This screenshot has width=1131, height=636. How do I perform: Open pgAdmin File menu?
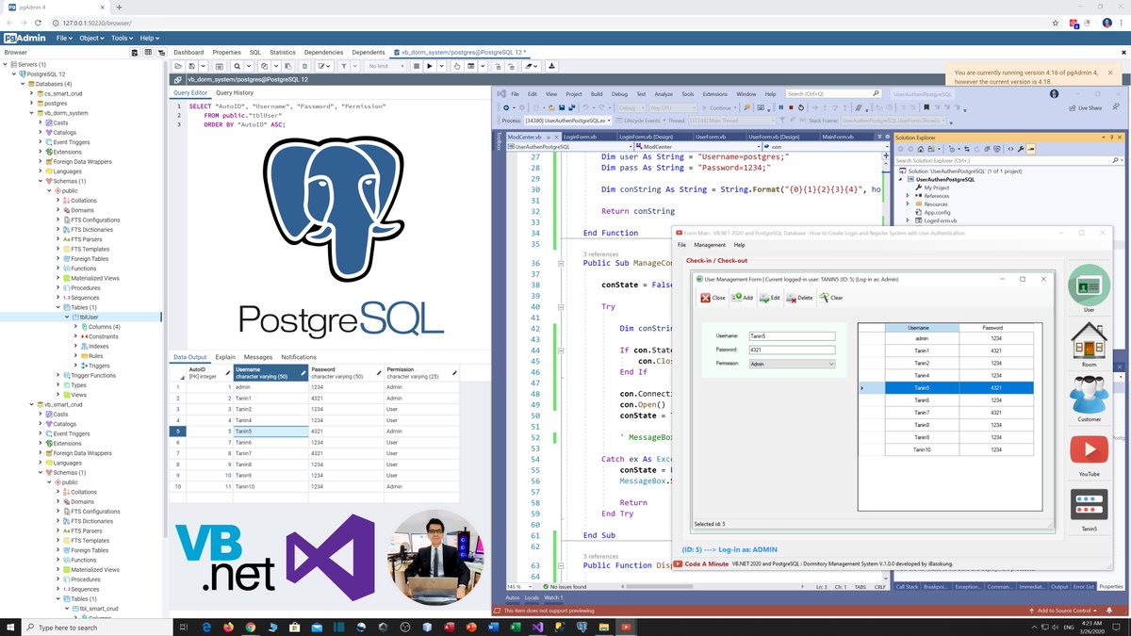(64, 38)
